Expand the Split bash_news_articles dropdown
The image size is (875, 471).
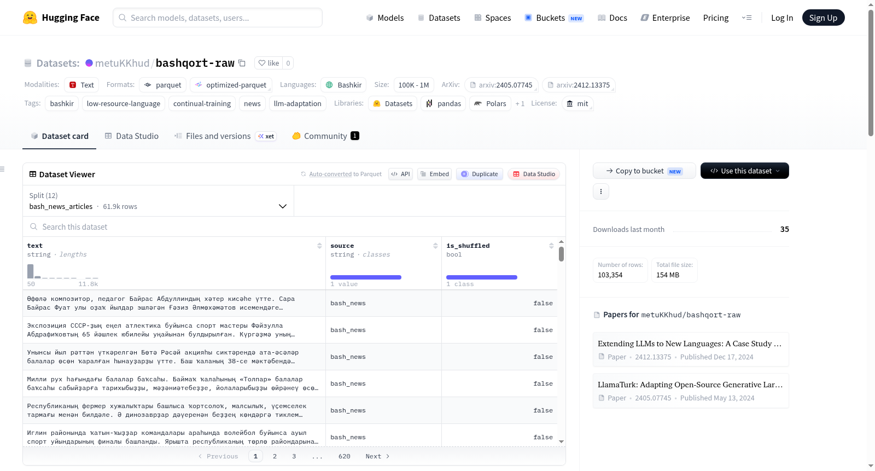pyautogui.click(x=158, y=201)
